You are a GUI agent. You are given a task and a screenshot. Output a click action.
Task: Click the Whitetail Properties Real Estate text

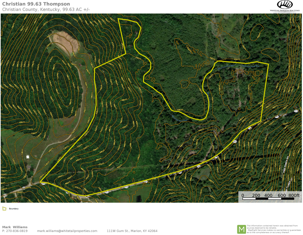tap(285, 11)
